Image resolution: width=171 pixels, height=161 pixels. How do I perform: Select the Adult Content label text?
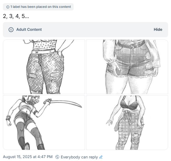point(29,30)
